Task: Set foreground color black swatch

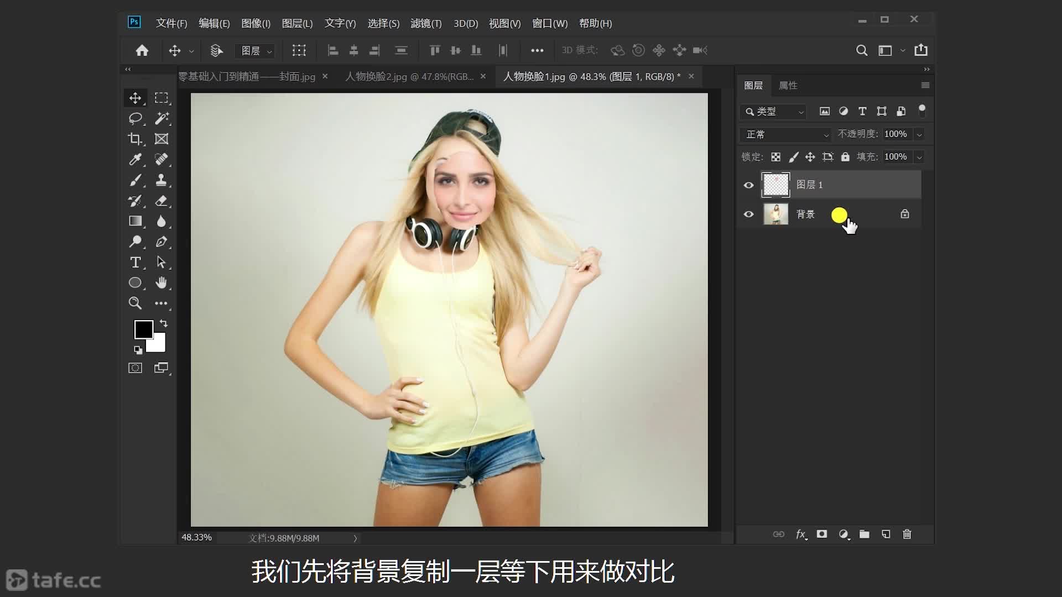Action: 143,329
